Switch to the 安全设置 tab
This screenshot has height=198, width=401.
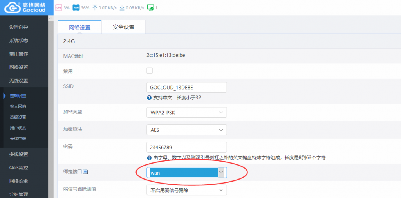(x=123, y=27)
